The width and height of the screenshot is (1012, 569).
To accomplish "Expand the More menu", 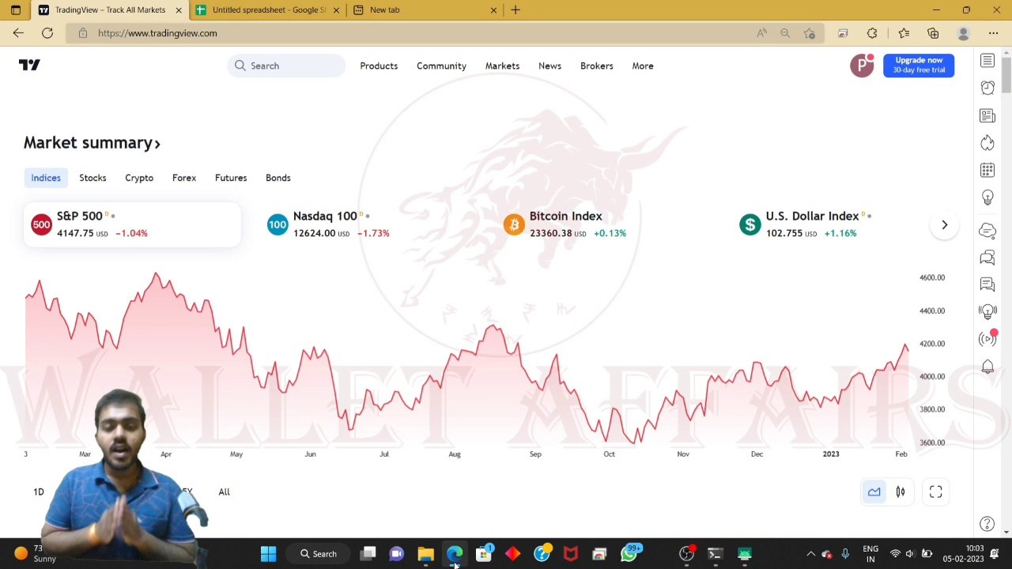I will (643, 66).
